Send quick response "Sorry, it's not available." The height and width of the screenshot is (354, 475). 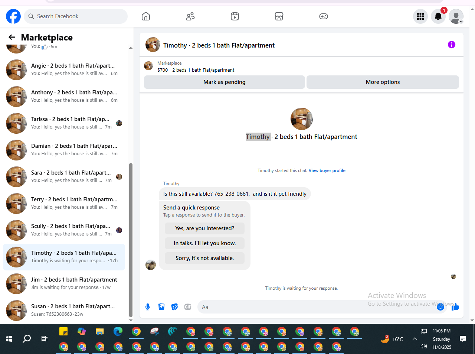(205, 258)
